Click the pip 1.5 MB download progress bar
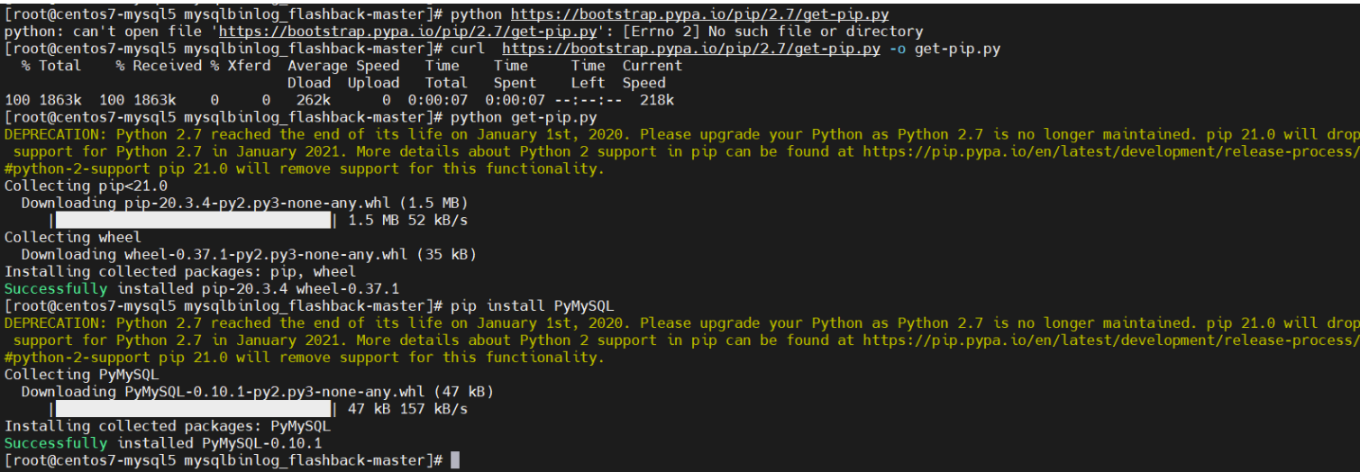 (x=194, y=220)
